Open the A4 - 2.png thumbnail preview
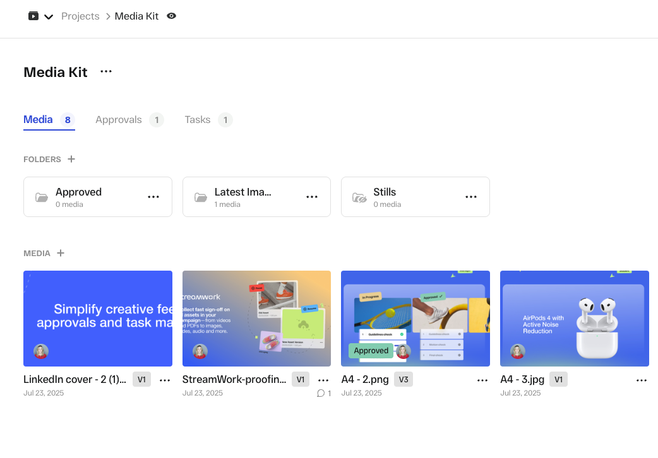Screen dimensions: 658x458 pos(415,319)
